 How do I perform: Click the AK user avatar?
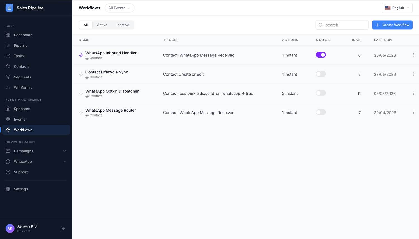click(x=10, y=228)
